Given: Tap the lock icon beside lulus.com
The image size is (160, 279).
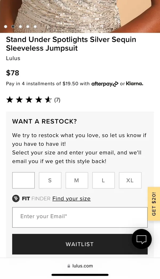Looking at the screenshot, I should (x=69, y=266).
